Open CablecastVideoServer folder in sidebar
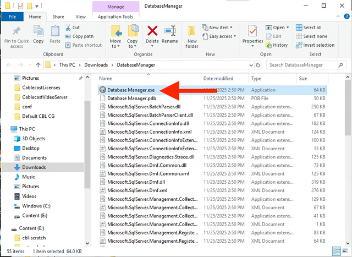352x257 pixels. pyautogui.click(x=45, y=97)
